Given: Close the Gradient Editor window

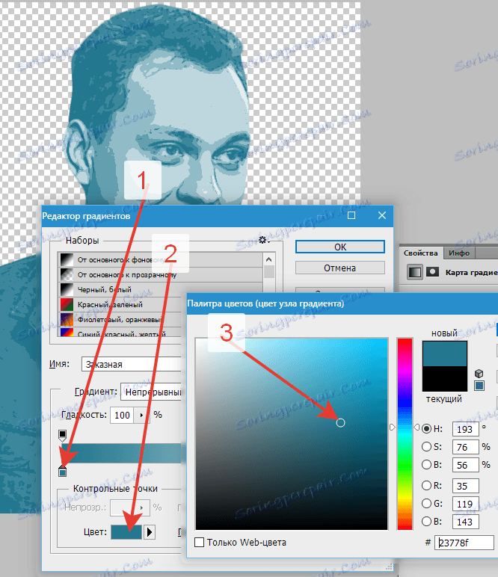Looking at the screenshot, I should [x=382, y=215].
